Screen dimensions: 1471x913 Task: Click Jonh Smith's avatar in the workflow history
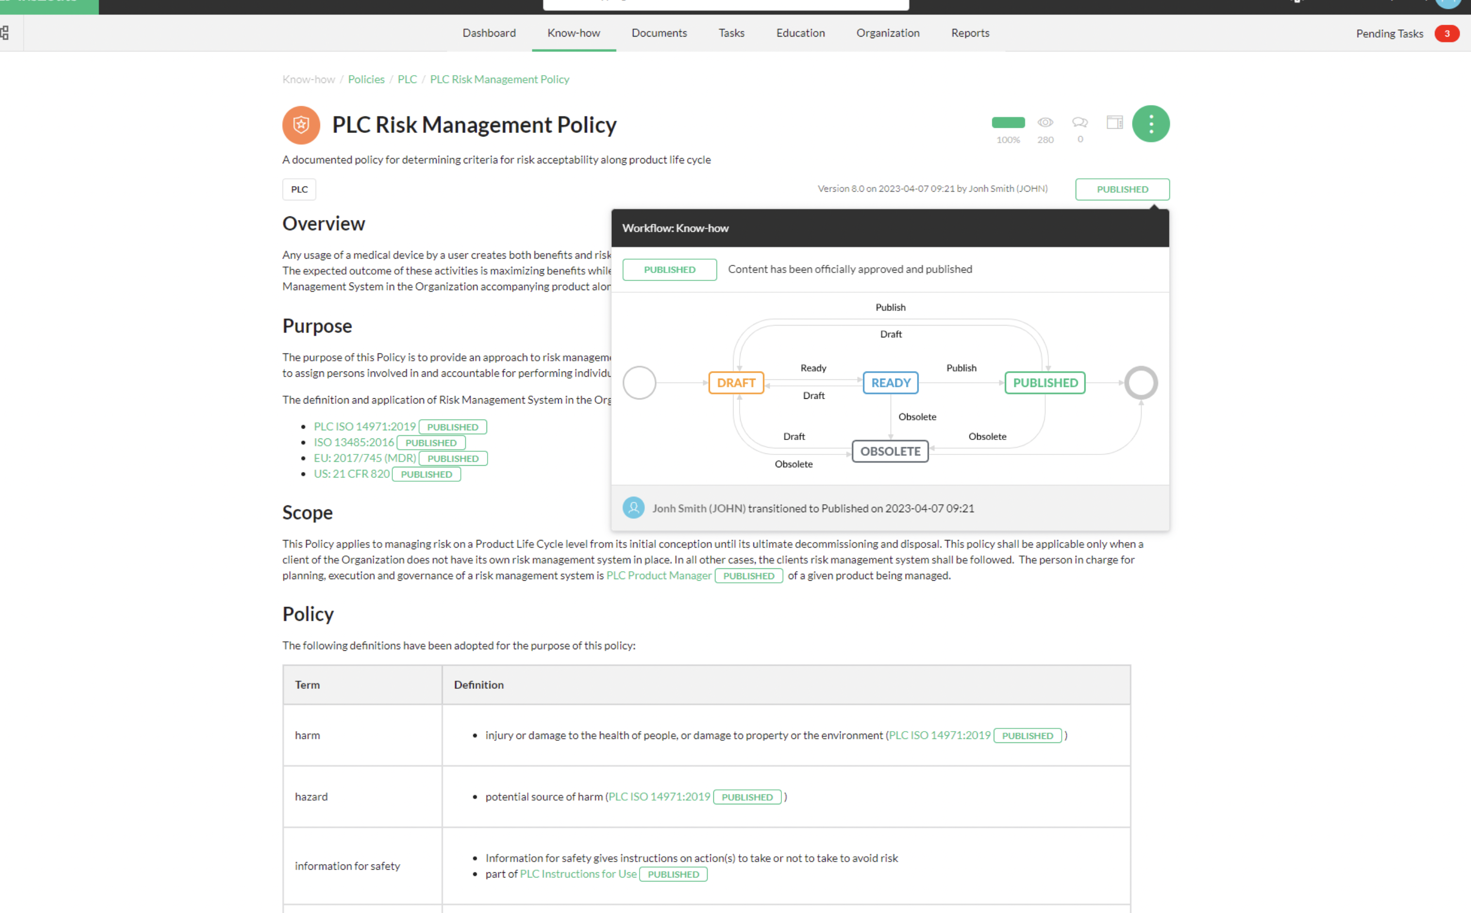click(633, 508)
